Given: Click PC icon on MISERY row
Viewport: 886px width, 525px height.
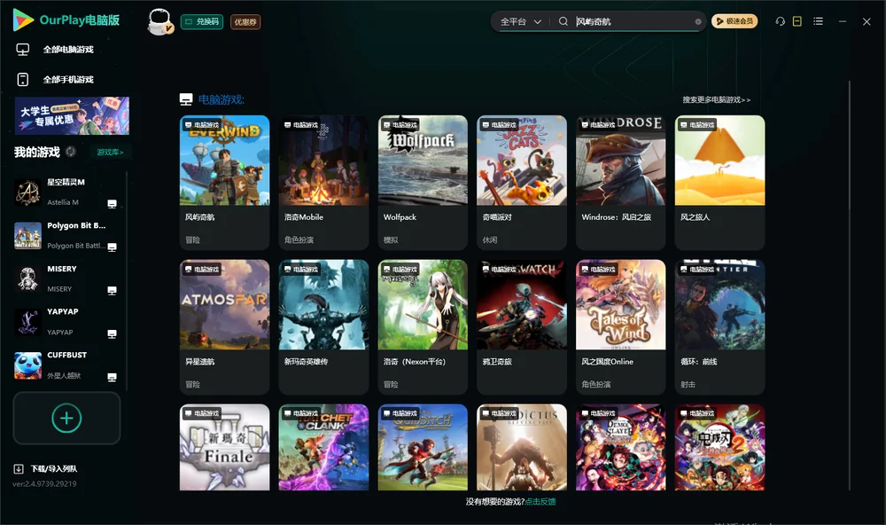Looking at the screenshot, I should pyautogui.click(x=112, y=290).
